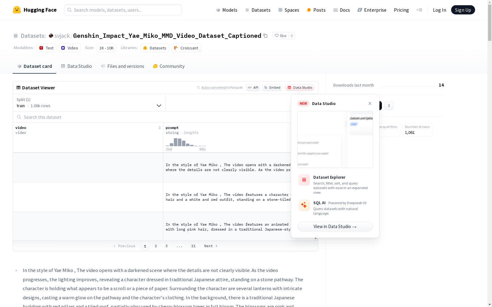Select the Video modality tag
This screenshot has height=307, width=492.
click(69, 48)
